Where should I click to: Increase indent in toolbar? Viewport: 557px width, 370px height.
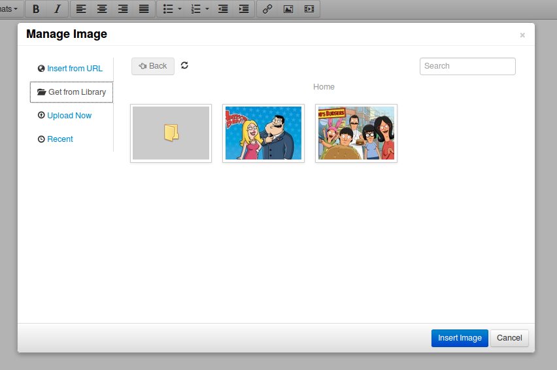pyautogui.click(x=244, y=9)
